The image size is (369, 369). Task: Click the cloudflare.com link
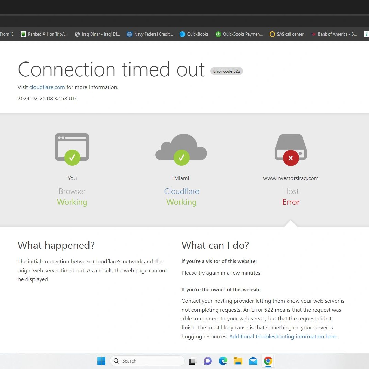(47, 87)
